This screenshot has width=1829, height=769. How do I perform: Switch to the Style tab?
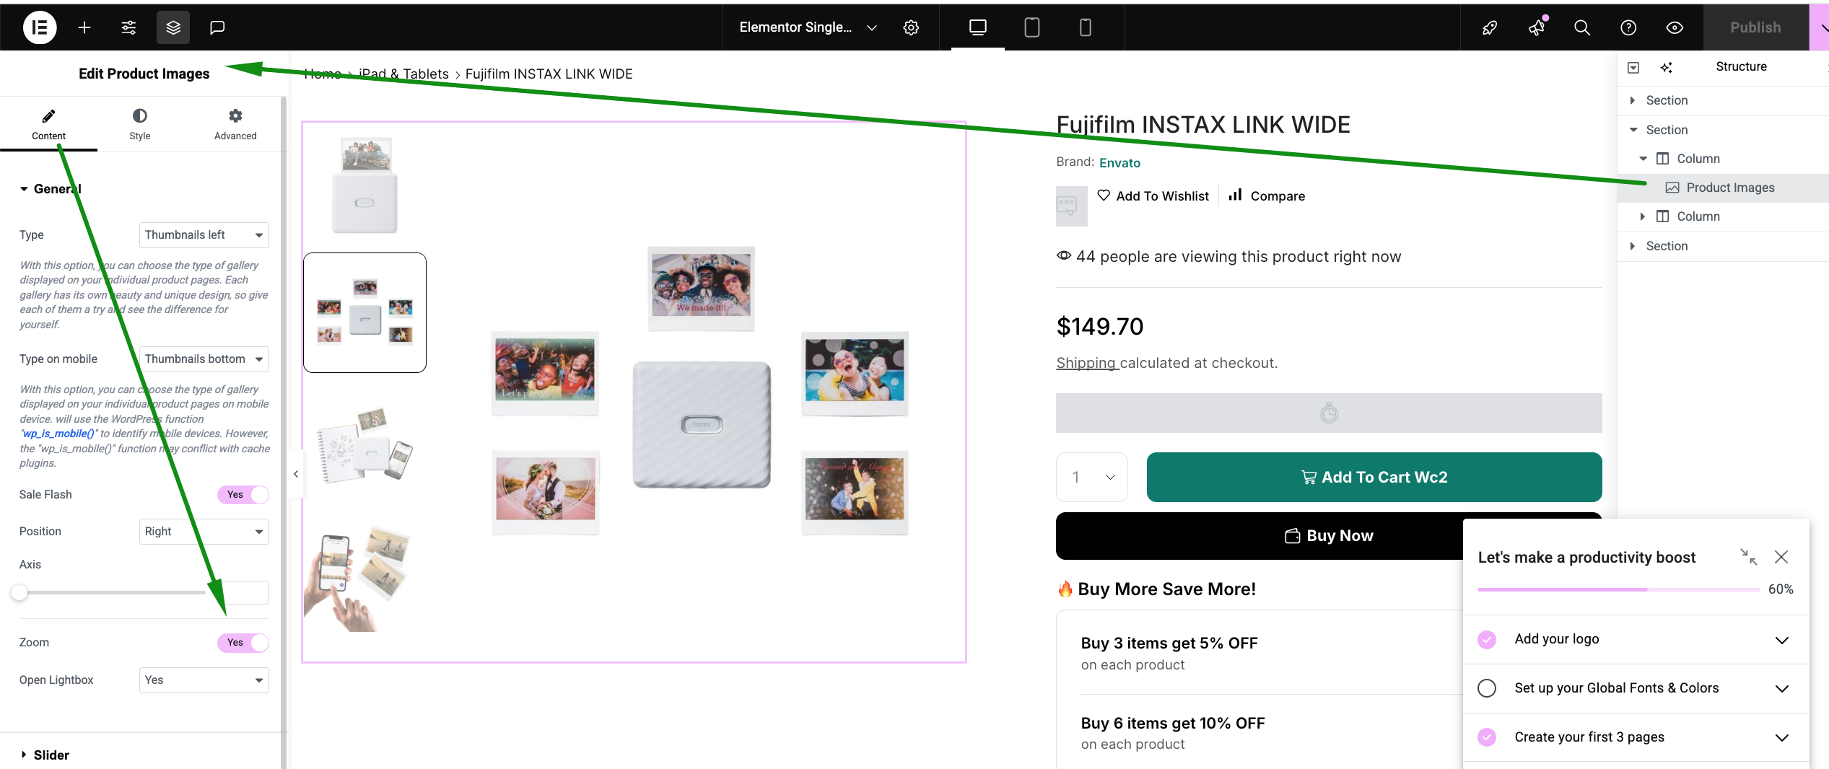coord(140,124)
